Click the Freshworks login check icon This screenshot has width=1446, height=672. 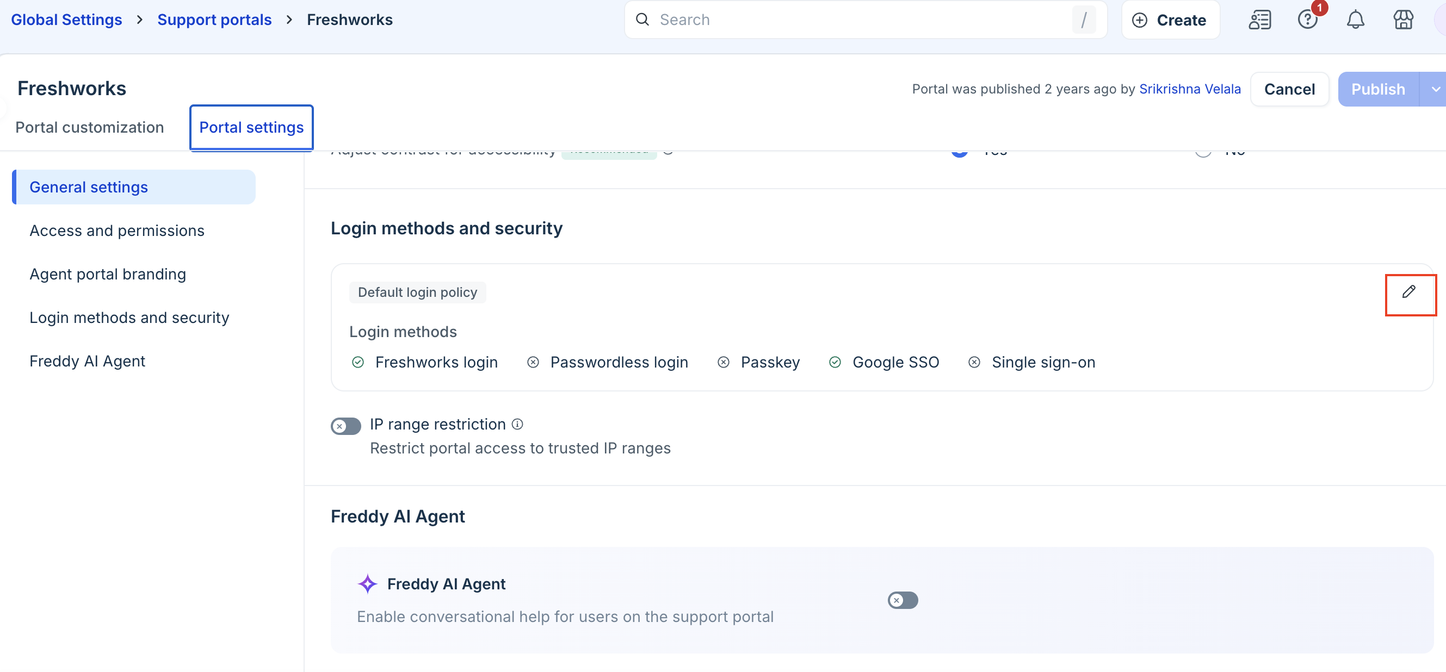pos(357,362)
